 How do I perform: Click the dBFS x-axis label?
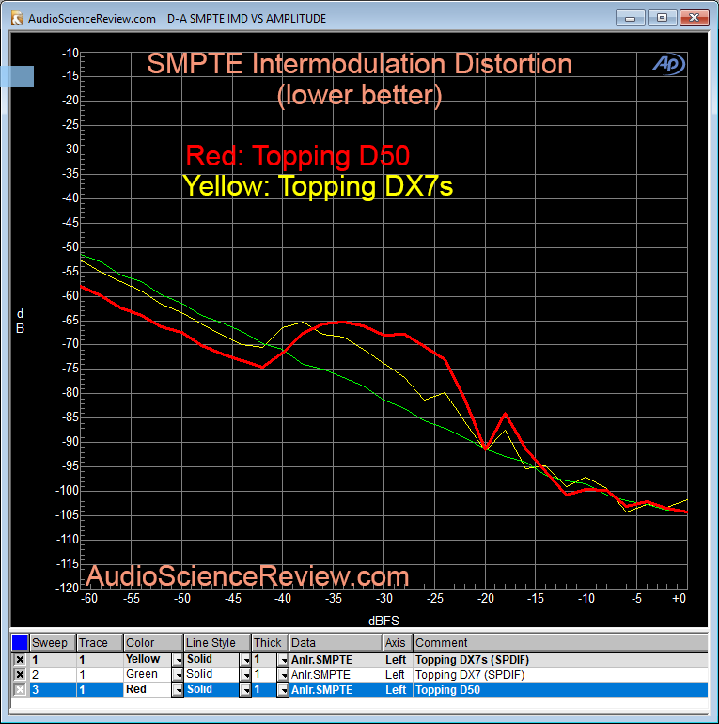tap(383, 621)
